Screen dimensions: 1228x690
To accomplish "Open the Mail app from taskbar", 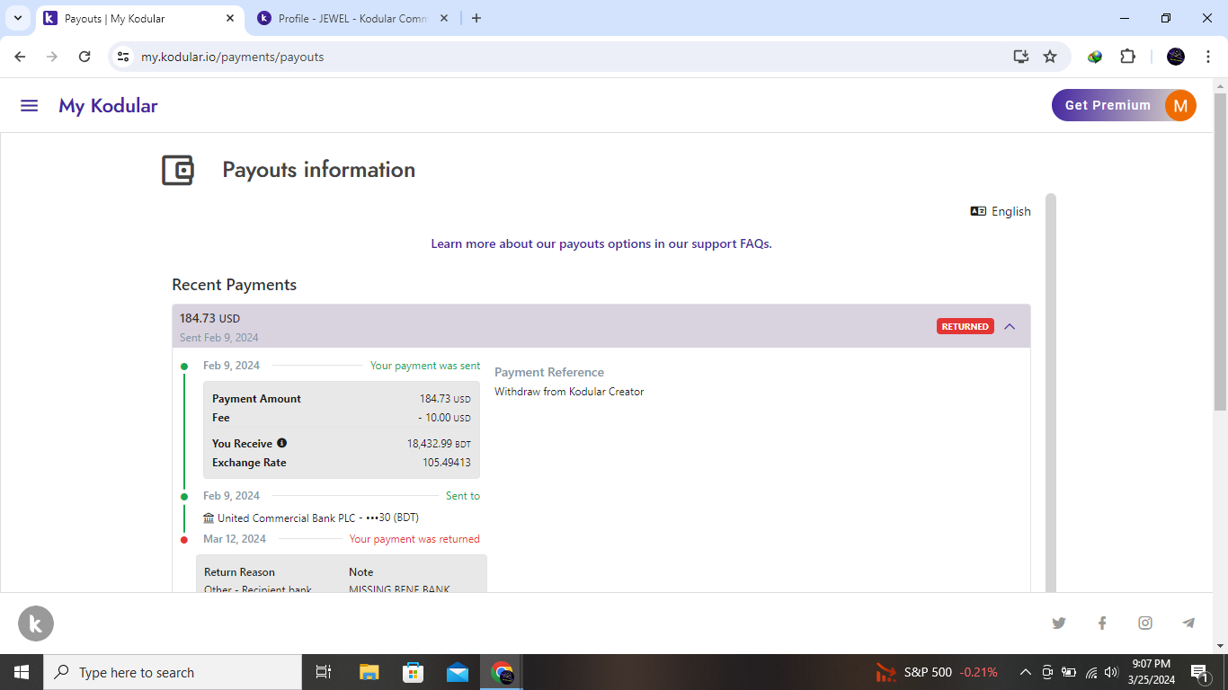I will coord(458,672).
